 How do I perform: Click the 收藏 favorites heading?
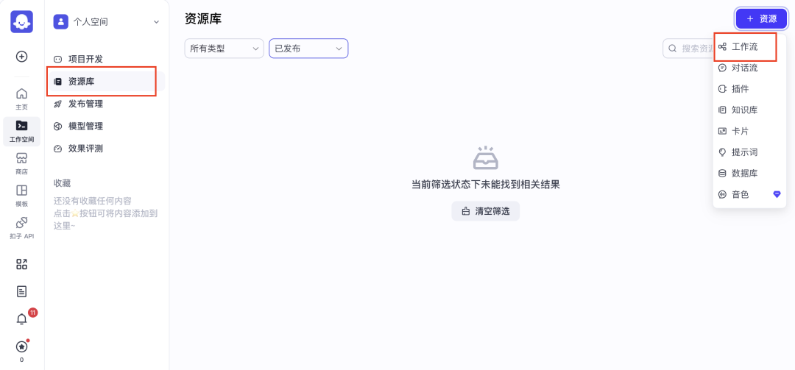coord(62,183)
